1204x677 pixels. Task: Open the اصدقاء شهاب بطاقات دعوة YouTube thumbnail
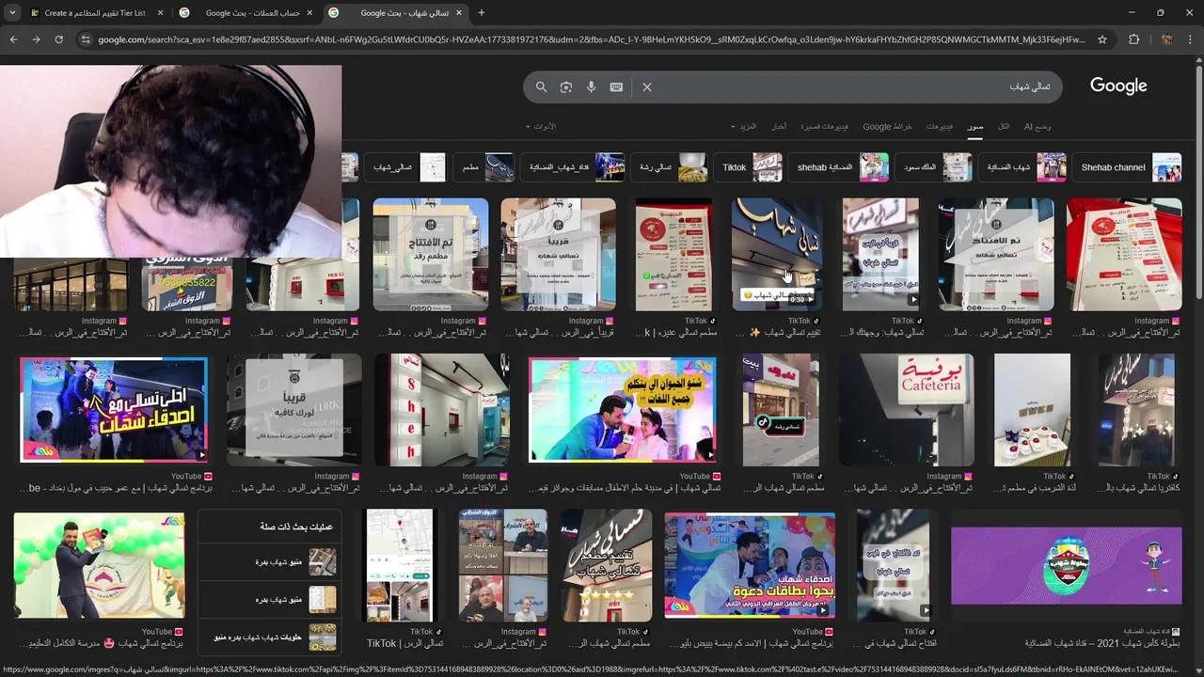[x=750, y=565]
